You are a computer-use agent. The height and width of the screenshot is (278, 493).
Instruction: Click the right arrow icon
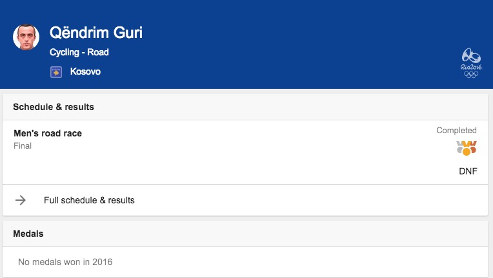(x=21, y=200)
